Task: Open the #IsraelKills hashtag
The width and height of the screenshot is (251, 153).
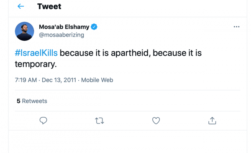Action: point(36,53)
